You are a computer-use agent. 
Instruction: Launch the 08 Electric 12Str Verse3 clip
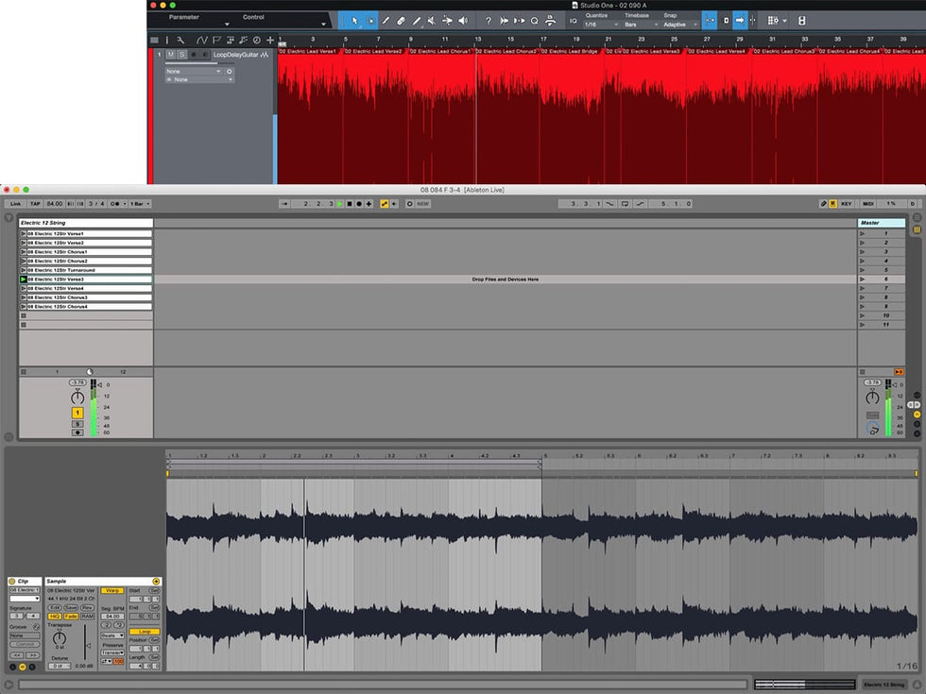click(x=24, y=279)
